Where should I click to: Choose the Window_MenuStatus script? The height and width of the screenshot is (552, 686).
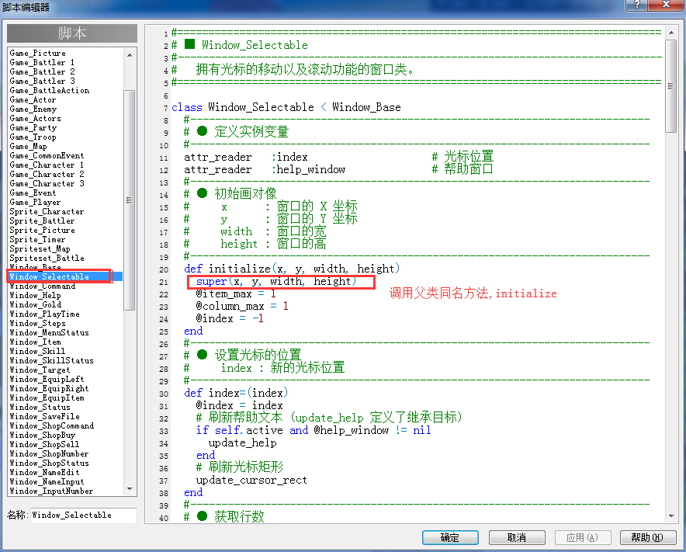click(x=50, y=333)
